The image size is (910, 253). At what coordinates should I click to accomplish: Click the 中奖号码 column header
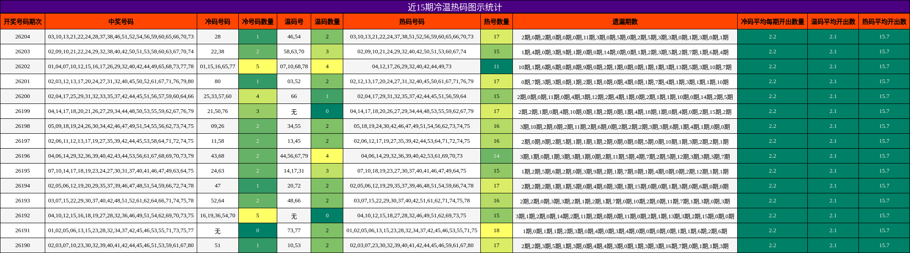(121, 22)
